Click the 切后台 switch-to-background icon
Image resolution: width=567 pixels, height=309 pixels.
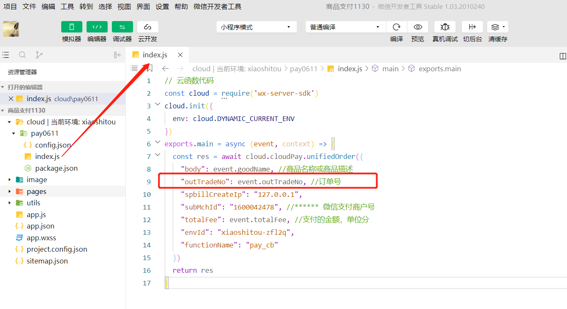point(472,27)
